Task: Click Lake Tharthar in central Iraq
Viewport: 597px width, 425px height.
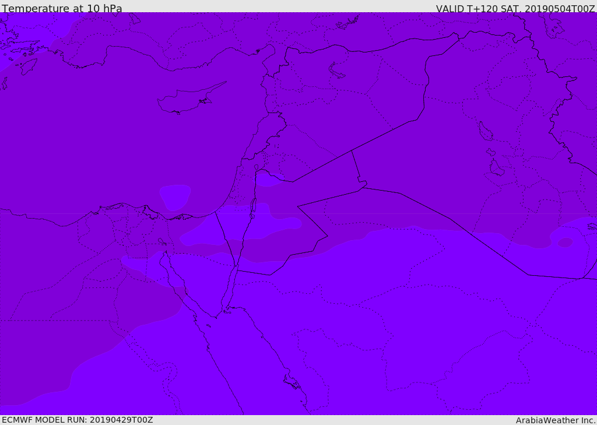Action: (485, 131)
